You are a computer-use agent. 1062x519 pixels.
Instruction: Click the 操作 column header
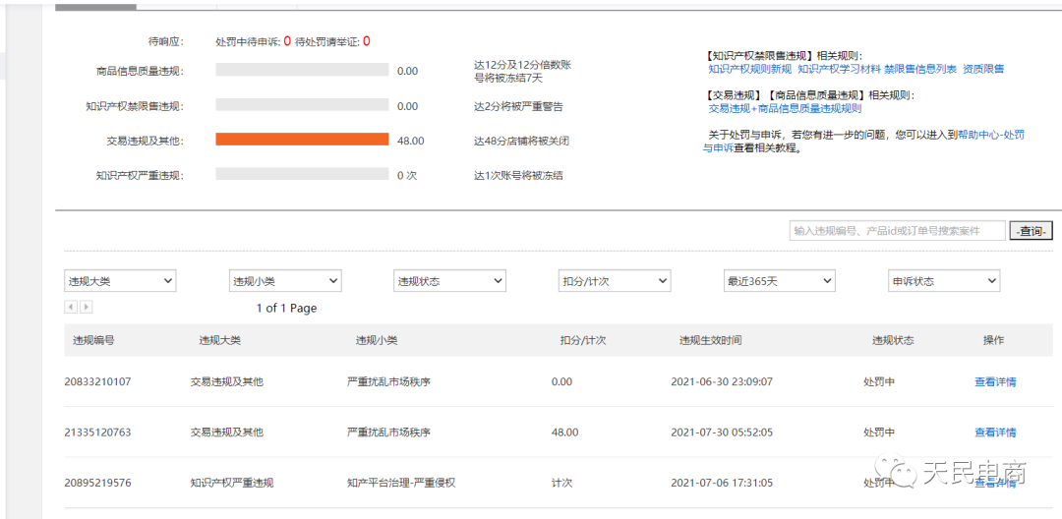(x=993, y=340)
